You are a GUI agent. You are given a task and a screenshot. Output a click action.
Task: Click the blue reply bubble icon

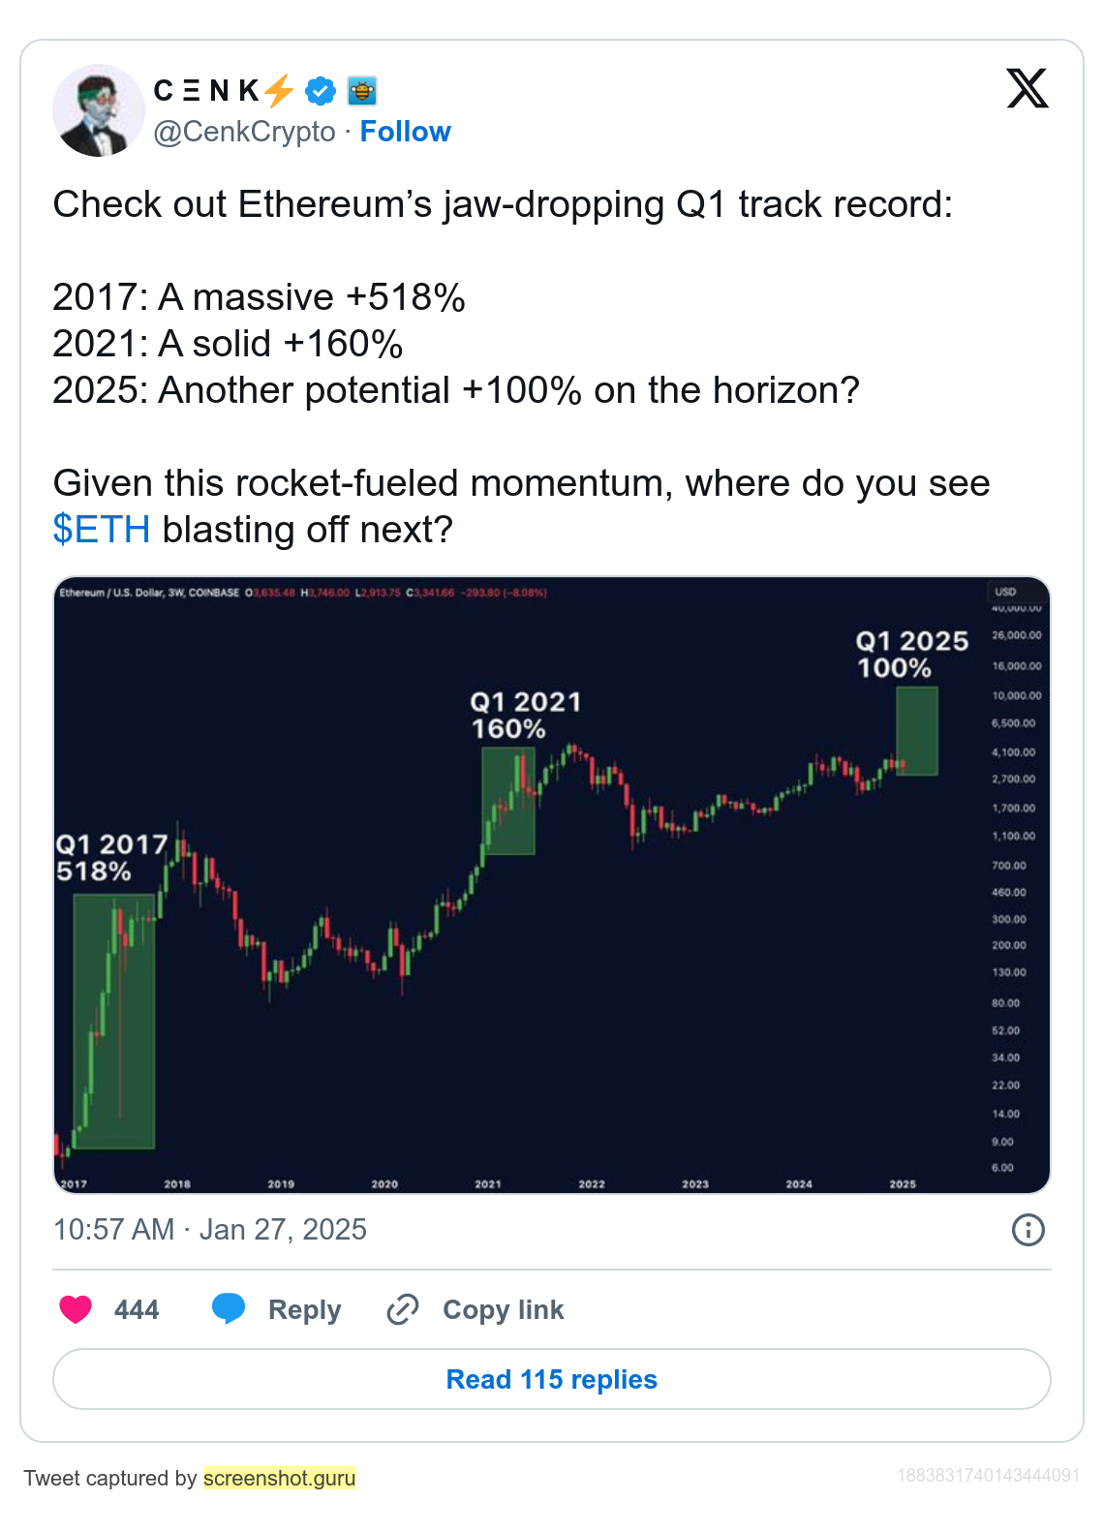(x=229, y=1309)
